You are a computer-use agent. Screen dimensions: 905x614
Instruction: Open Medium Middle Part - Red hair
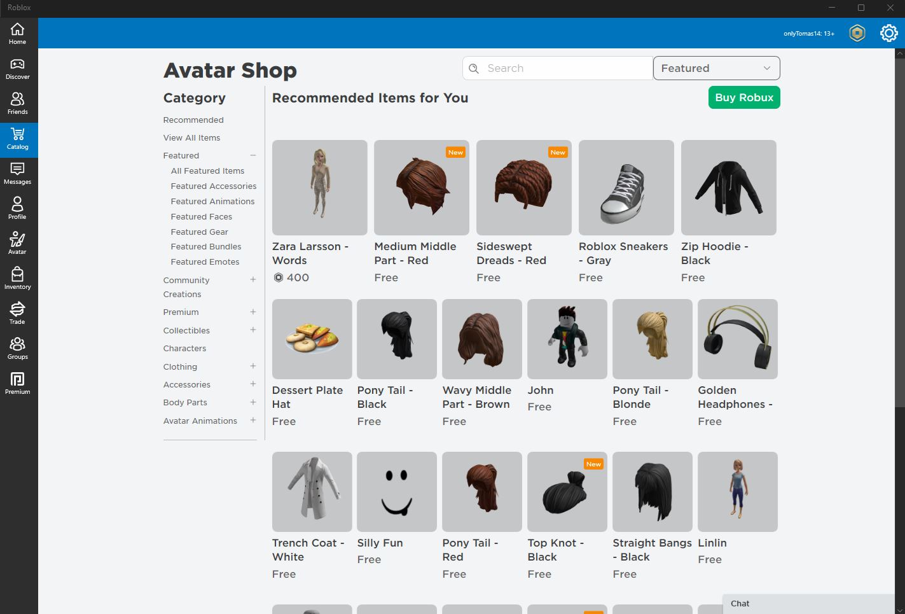point(422,211)
